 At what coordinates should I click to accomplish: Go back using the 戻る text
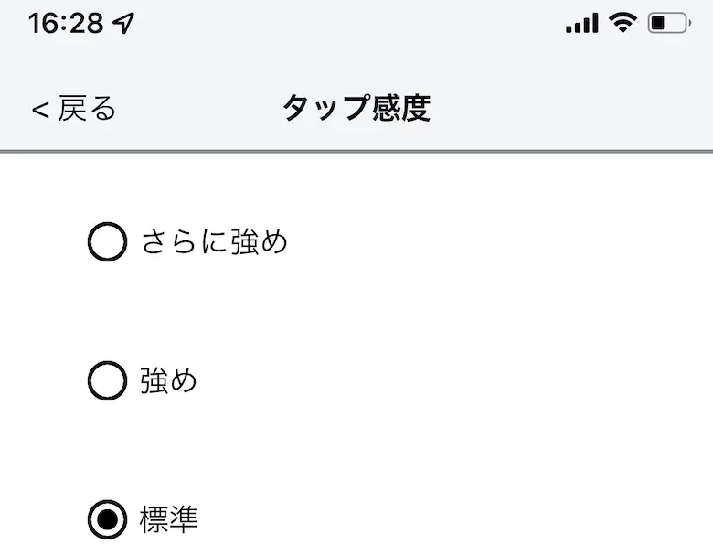pos(87,109)
